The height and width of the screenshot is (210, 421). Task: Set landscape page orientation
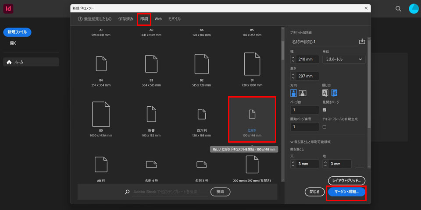(x=303, y=93)
